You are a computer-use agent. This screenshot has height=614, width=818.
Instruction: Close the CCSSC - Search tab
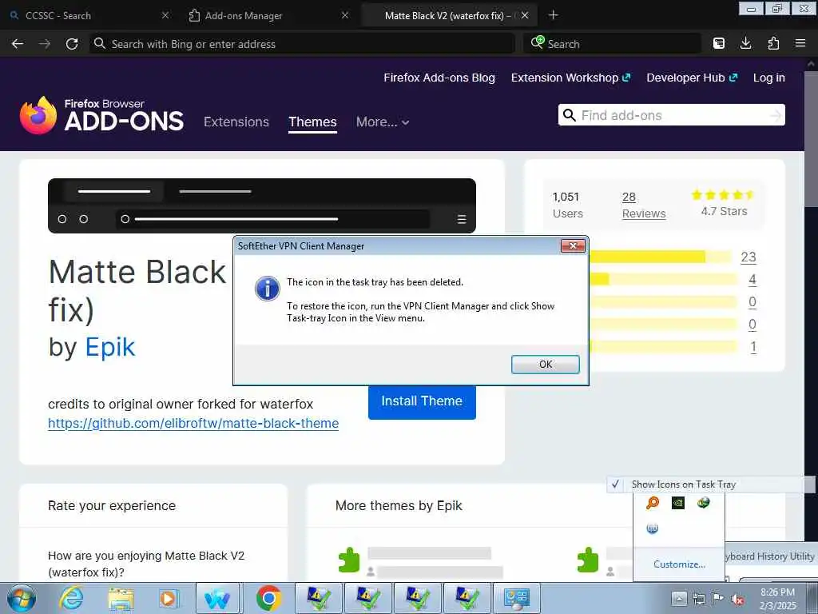click(x=165, y=16)
